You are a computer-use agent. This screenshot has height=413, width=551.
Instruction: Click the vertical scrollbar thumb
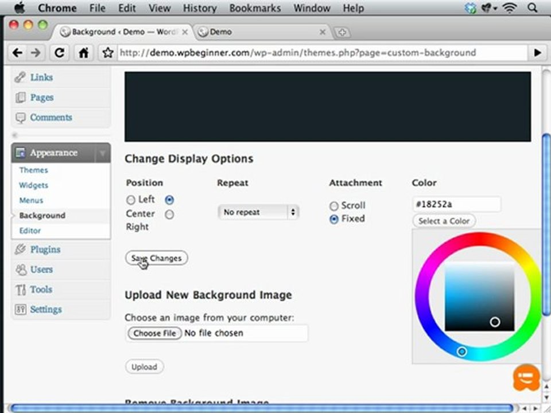546,225
